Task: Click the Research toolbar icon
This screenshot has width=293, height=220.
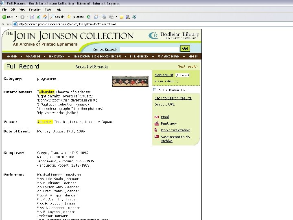Action: pyautogui.click(x=128, y=17)
